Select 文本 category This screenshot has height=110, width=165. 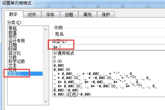13,65
